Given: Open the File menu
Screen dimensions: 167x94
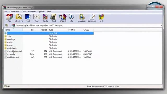Looking at the screenshot, I should (x=6, y=11).
